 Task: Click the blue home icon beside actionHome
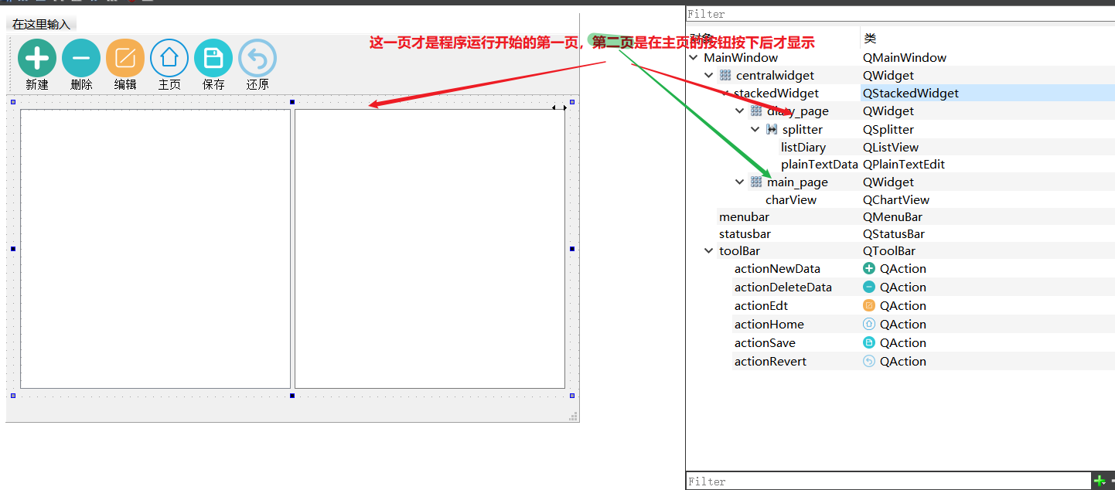click(868, 324)
